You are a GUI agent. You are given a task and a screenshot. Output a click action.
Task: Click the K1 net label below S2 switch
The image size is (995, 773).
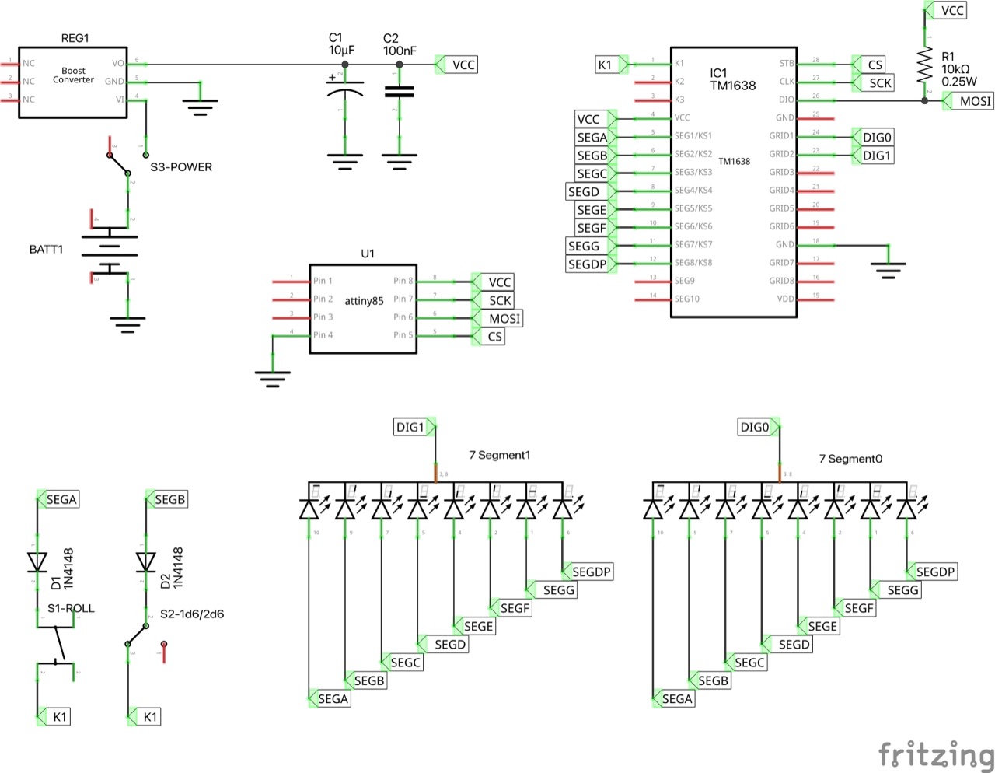coord(144,717)
